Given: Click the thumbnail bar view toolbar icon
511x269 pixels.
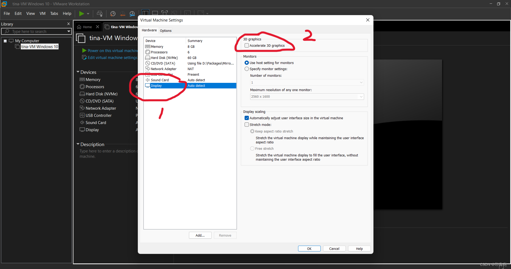Looking at the screenshot, I should click(x=155, y=13).
